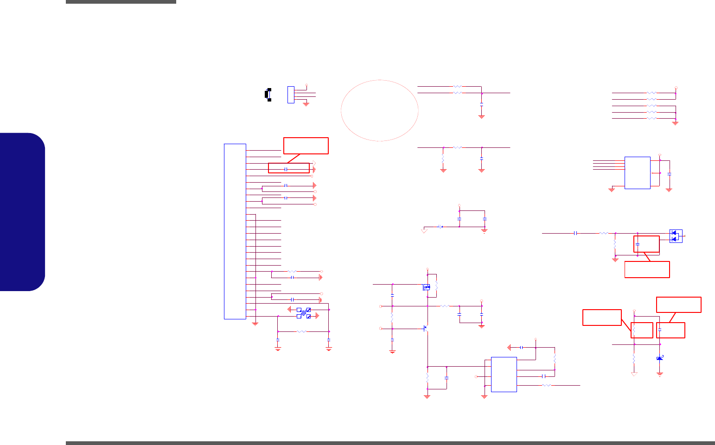Select the solid blue Zener diode symbol
Viewport: 715px width, 445px height.
660,358
